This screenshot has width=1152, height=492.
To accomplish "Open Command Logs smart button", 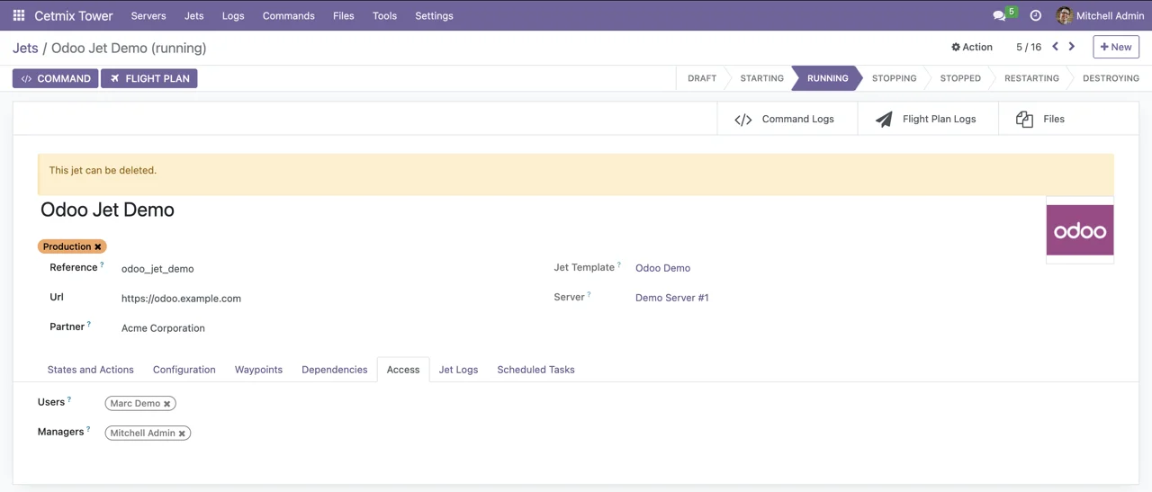I will click(x=787, y=119).
